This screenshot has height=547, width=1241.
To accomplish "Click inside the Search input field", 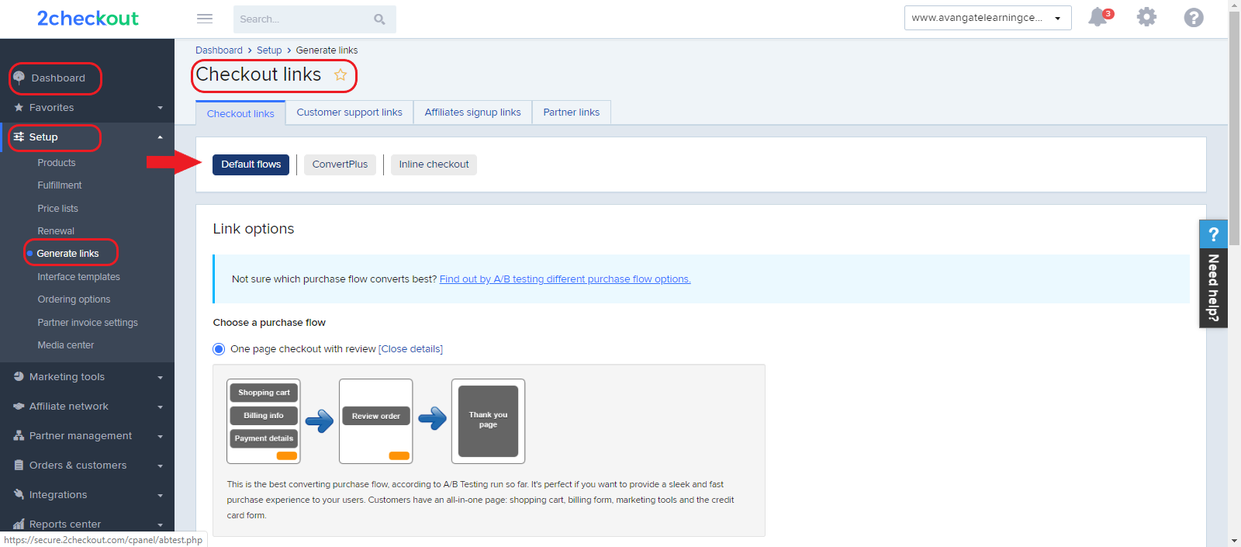I will click(x=302, y=19).
